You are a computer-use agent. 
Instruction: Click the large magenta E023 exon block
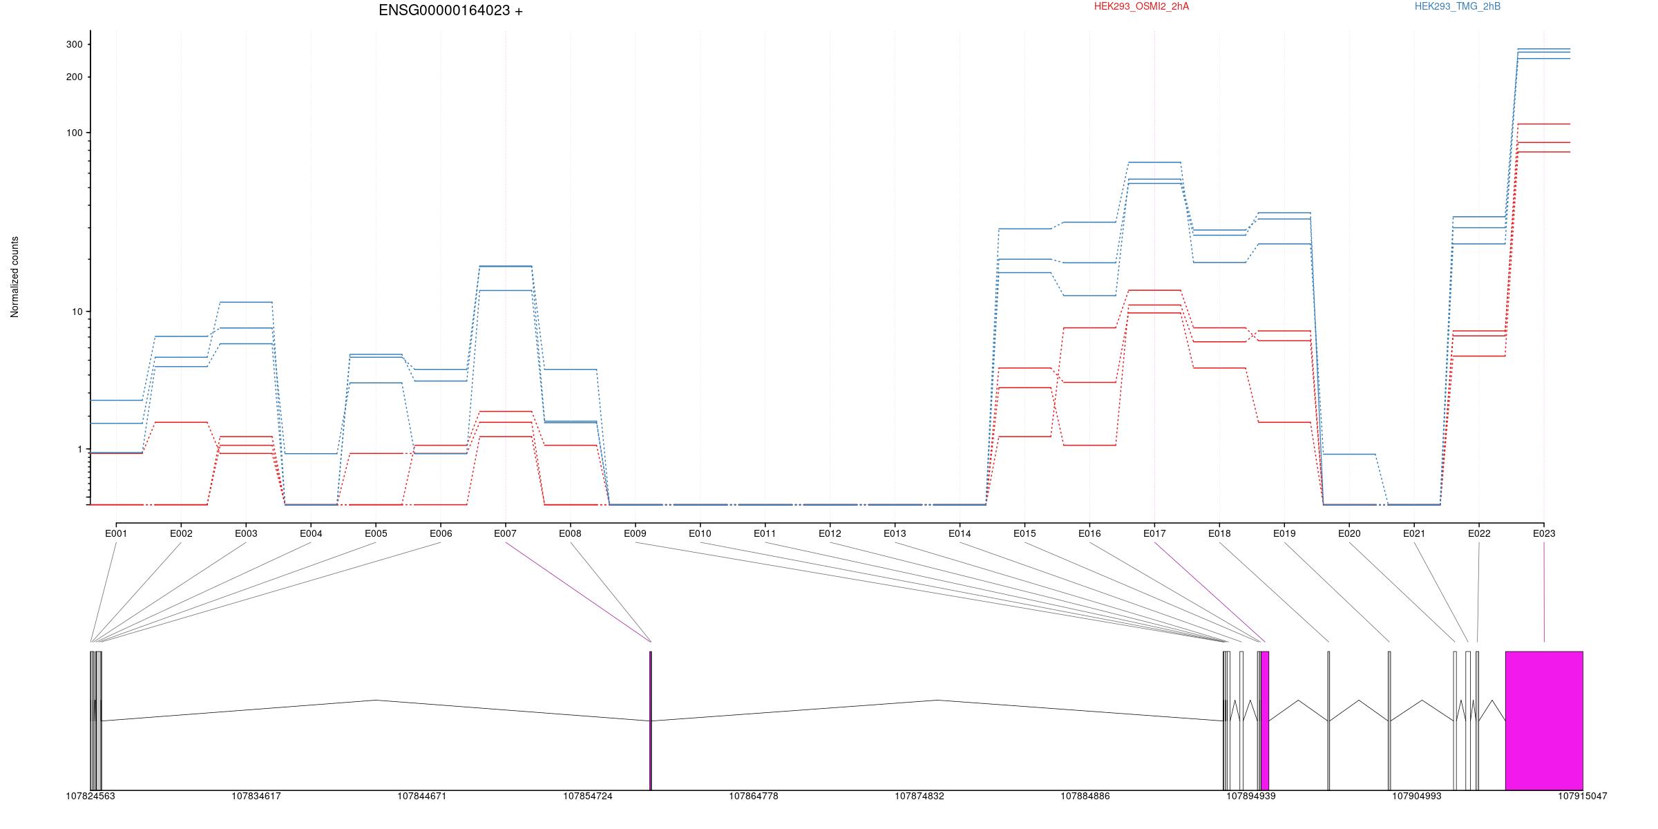(x=1544, y=721)
